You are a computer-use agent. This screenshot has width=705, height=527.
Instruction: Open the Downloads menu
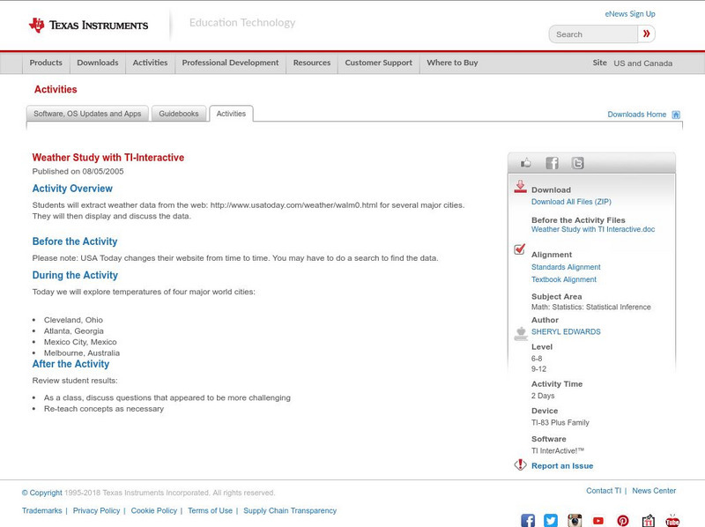click(x=98, y=63)
